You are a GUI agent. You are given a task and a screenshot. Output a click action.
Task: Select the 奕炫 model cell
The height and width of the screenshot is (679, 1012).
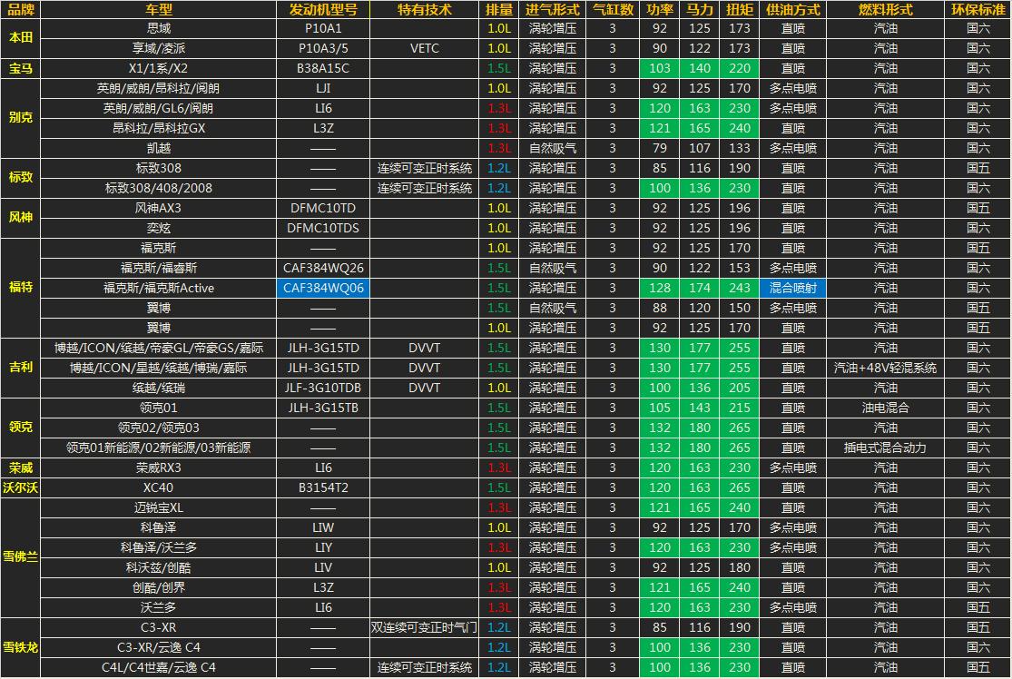pos(158,229)
